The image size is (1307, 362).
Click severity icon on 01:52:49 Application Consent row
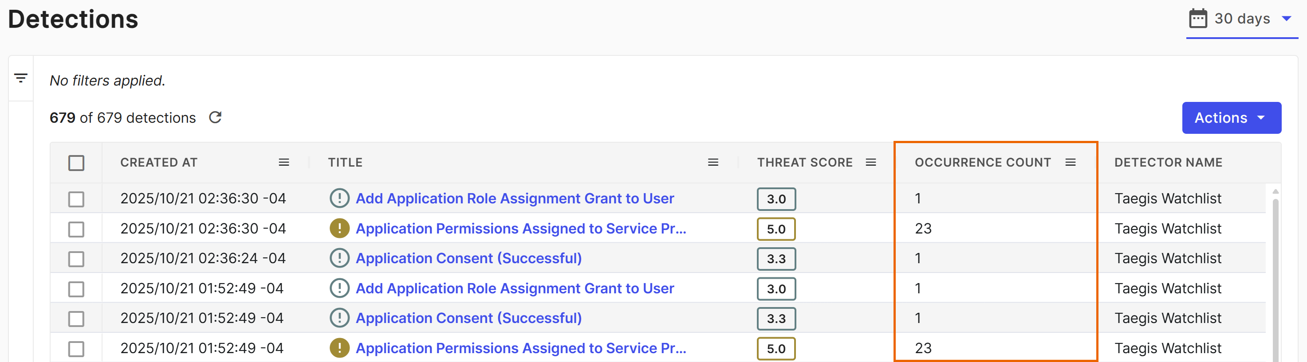click(339, 318)
